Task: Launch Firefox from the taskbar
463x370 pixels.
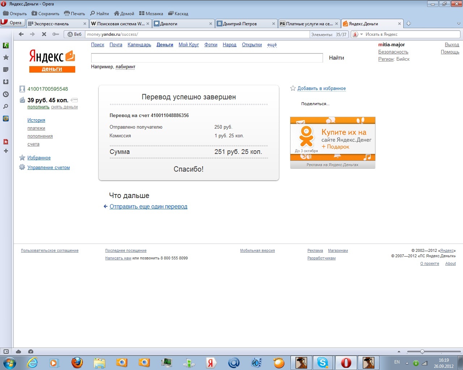Action: (x=77, y=362)
